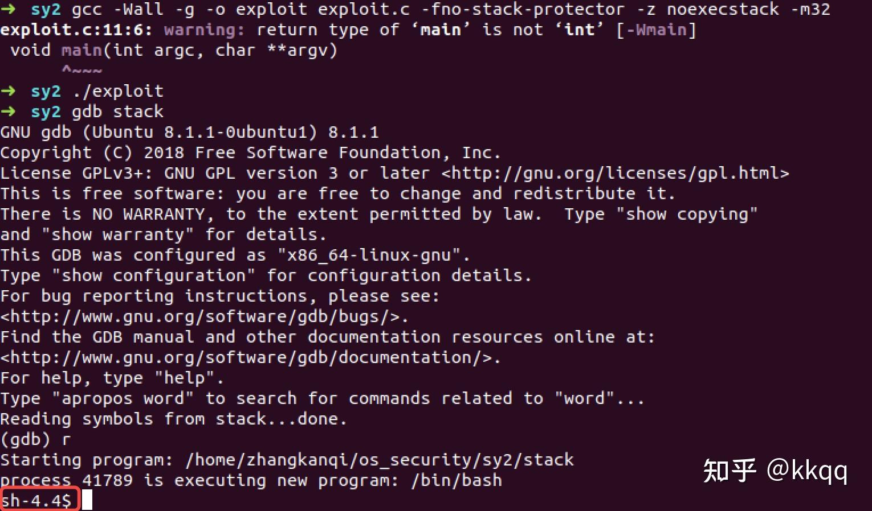Click the exploit.c:11:6: file location text
This screenshot has width=872, height=511.
tap(76, 30)
